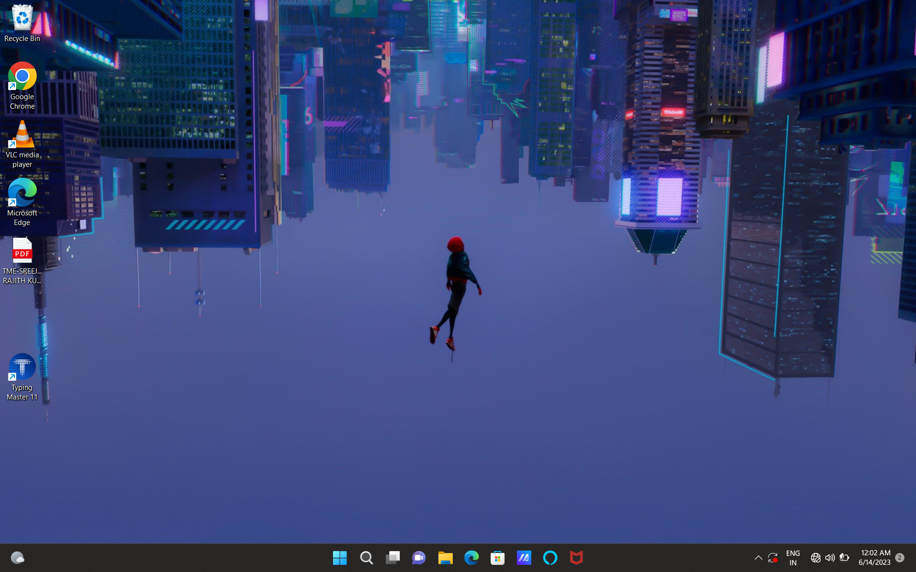Open Task View from the taskbar

click(x=393, y=558)
